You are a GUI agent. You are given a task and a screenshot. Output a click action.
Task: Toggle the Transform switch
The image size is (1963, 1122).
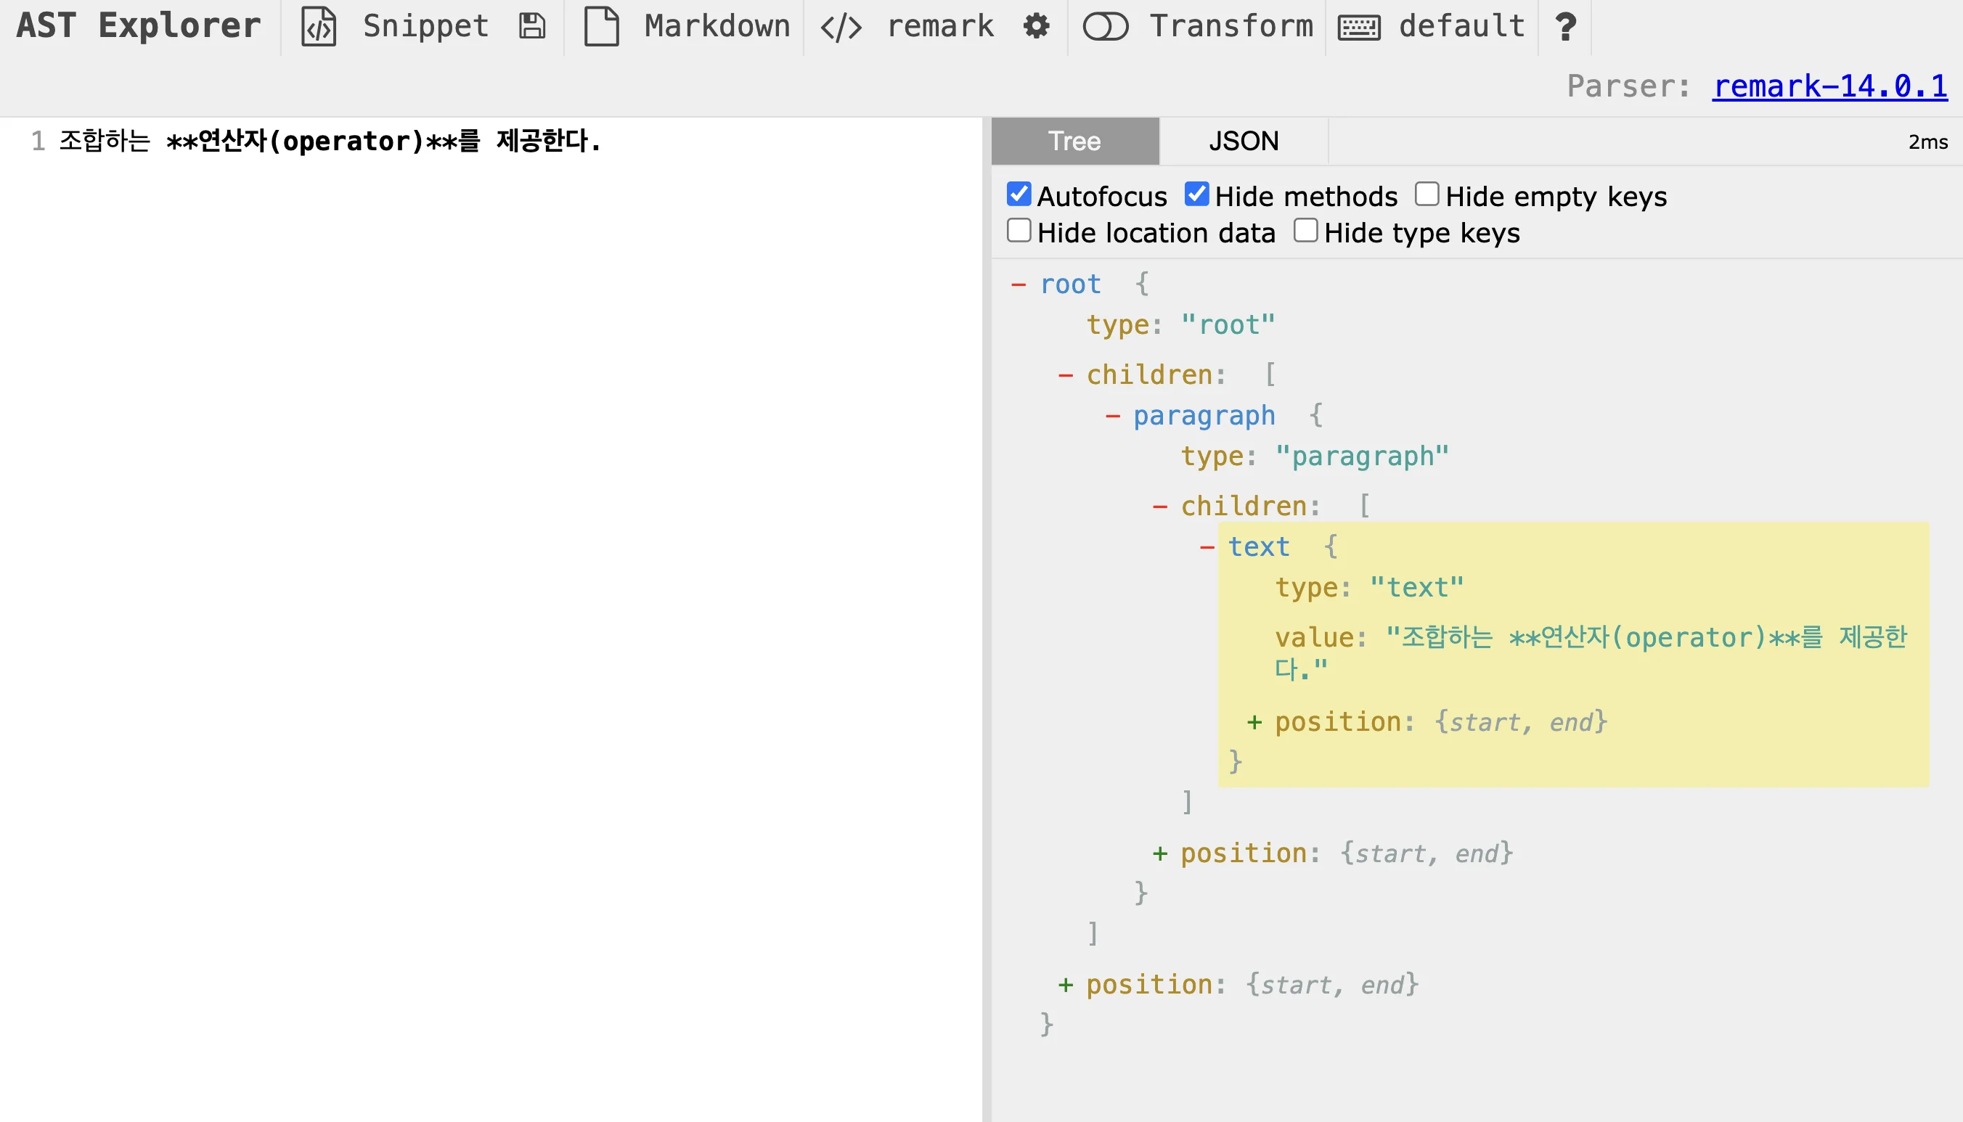(x=1105, y=27)
